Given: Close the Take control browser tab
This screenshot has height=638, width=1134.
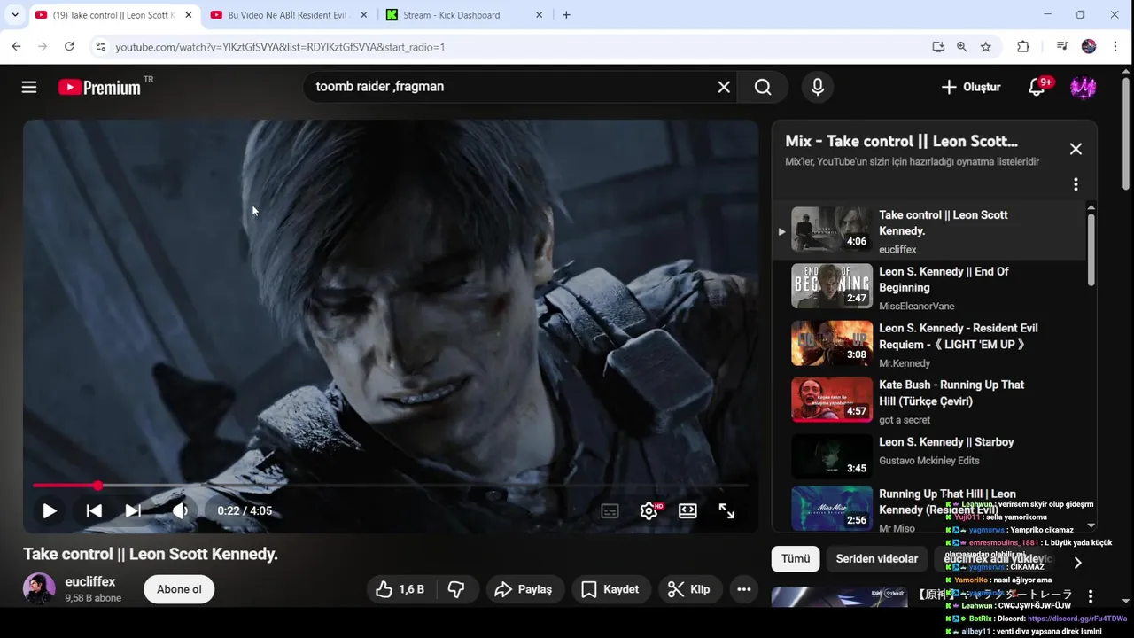Looking at the screenshot, I should (188, 15).
